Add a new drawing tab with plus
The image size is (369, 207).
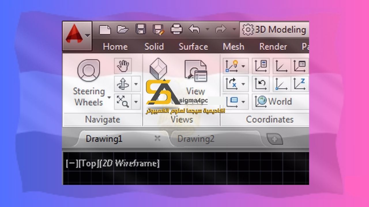(274, 139)
